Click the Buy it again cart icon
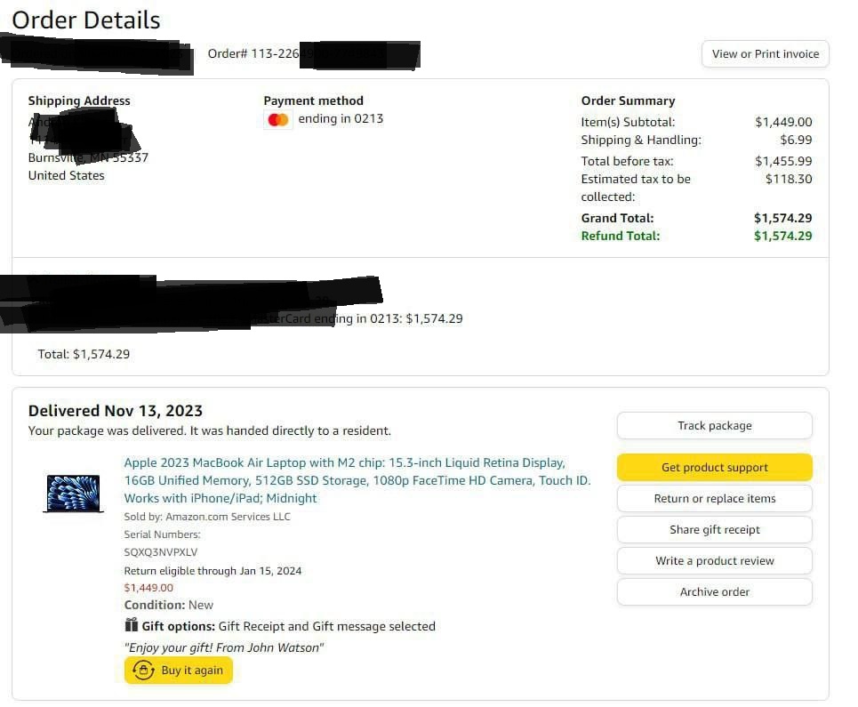The height and width of the screenshot is (707, 858). click(x=142, y=671)
